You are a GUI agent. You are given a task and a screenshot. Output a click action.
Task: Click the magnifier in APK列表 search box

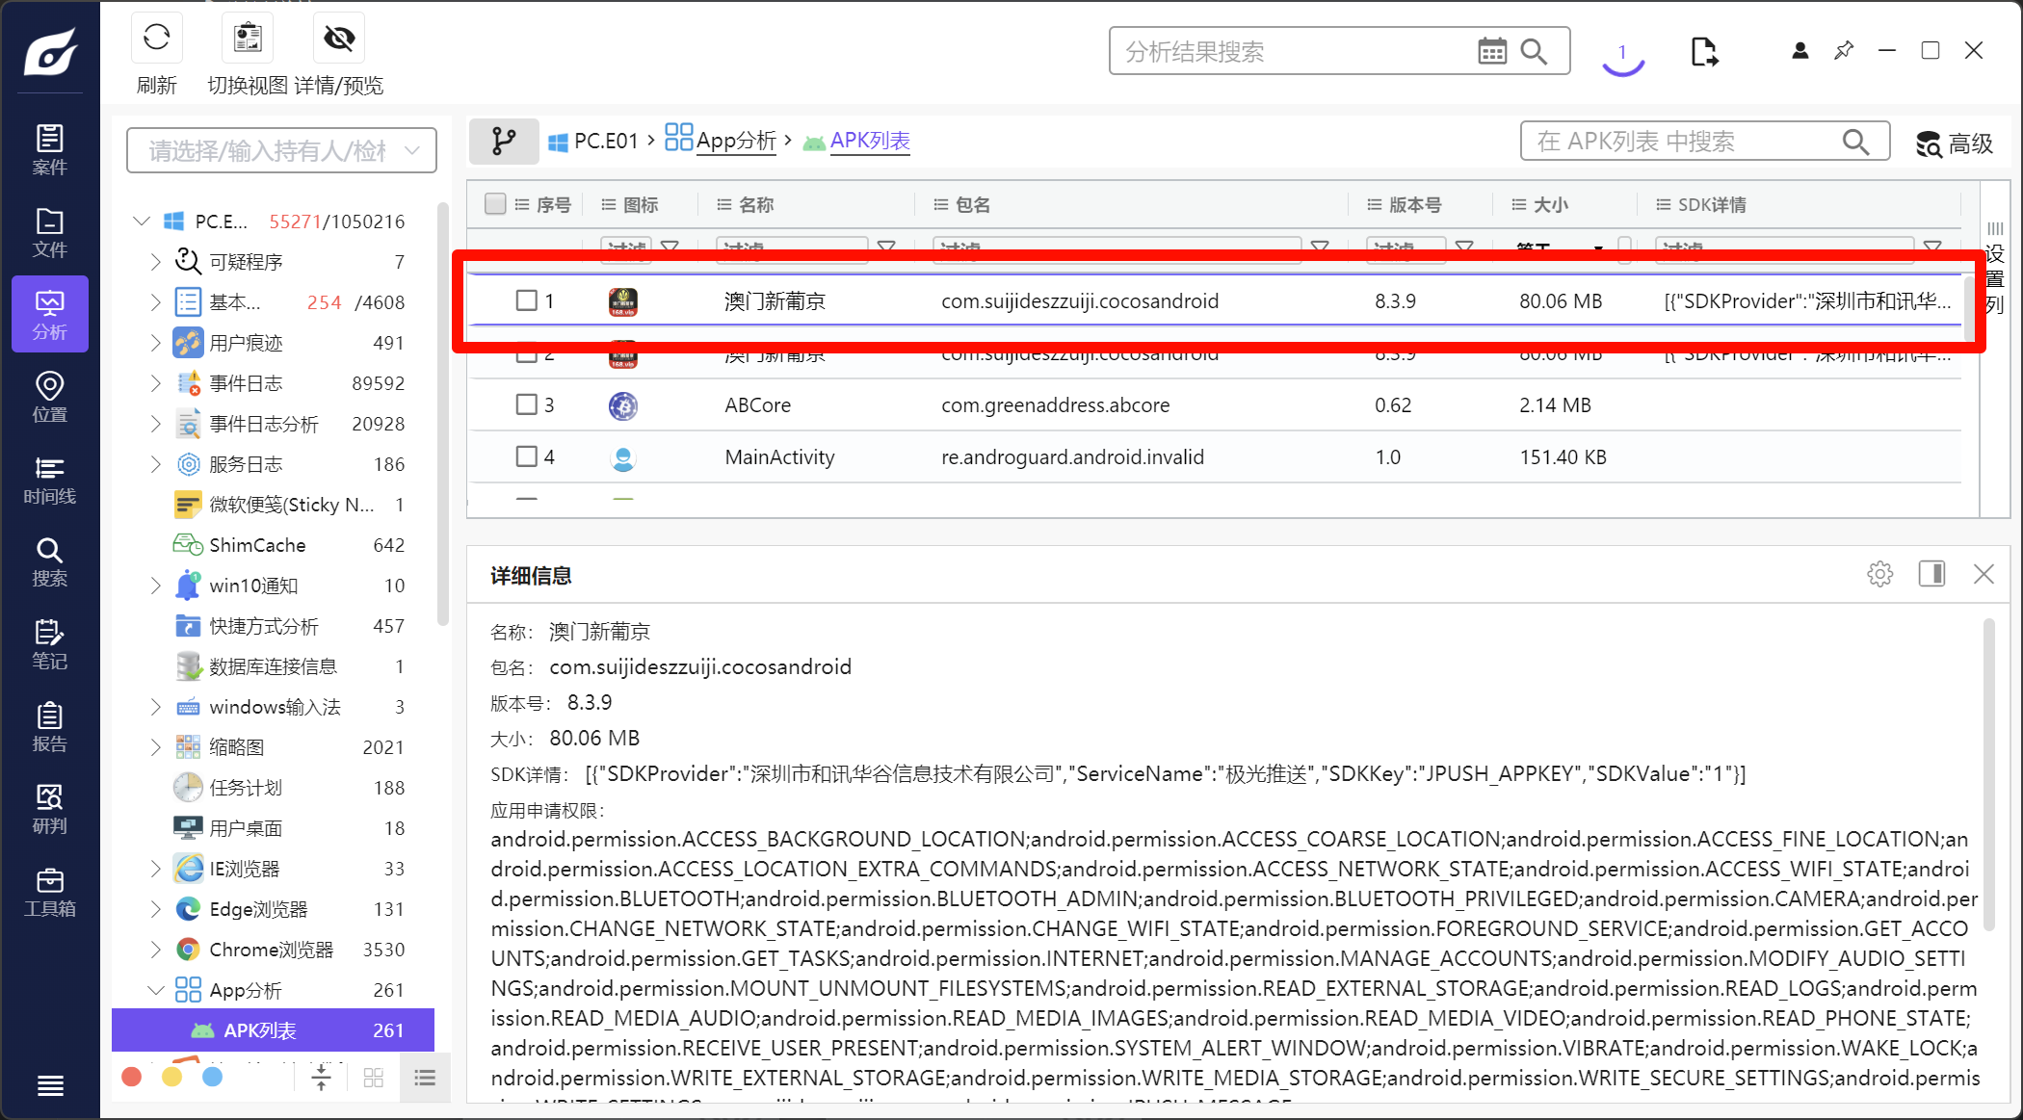pos(1855,142)
